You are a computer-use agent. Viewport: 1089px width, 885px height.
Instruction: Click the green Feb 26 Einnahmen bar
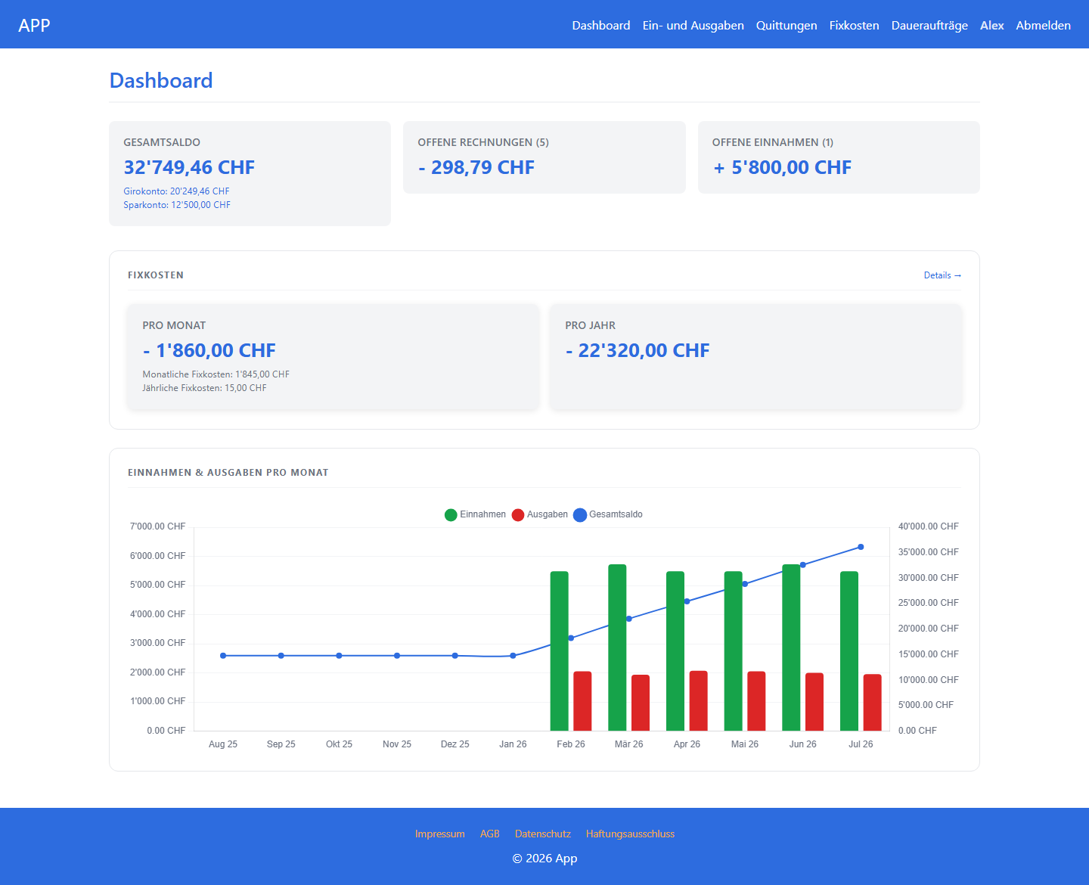[x=560, y=651]
